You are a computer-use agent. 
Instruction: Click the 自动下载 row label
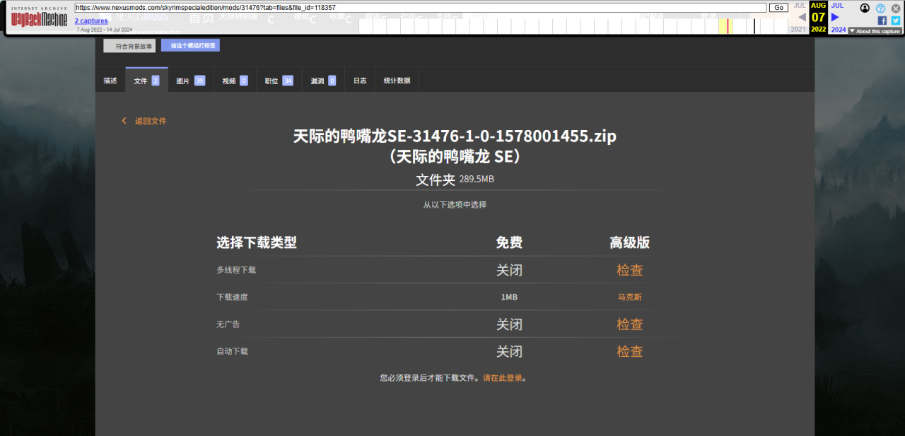232,351
